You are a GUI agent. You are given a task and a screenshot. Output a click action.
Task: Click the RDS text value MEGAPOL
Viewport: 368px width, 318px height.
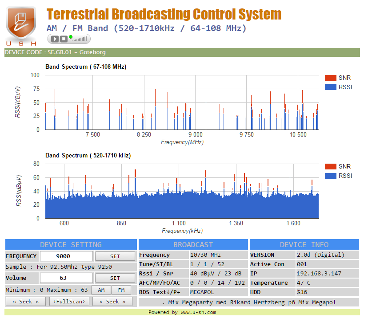202,292
